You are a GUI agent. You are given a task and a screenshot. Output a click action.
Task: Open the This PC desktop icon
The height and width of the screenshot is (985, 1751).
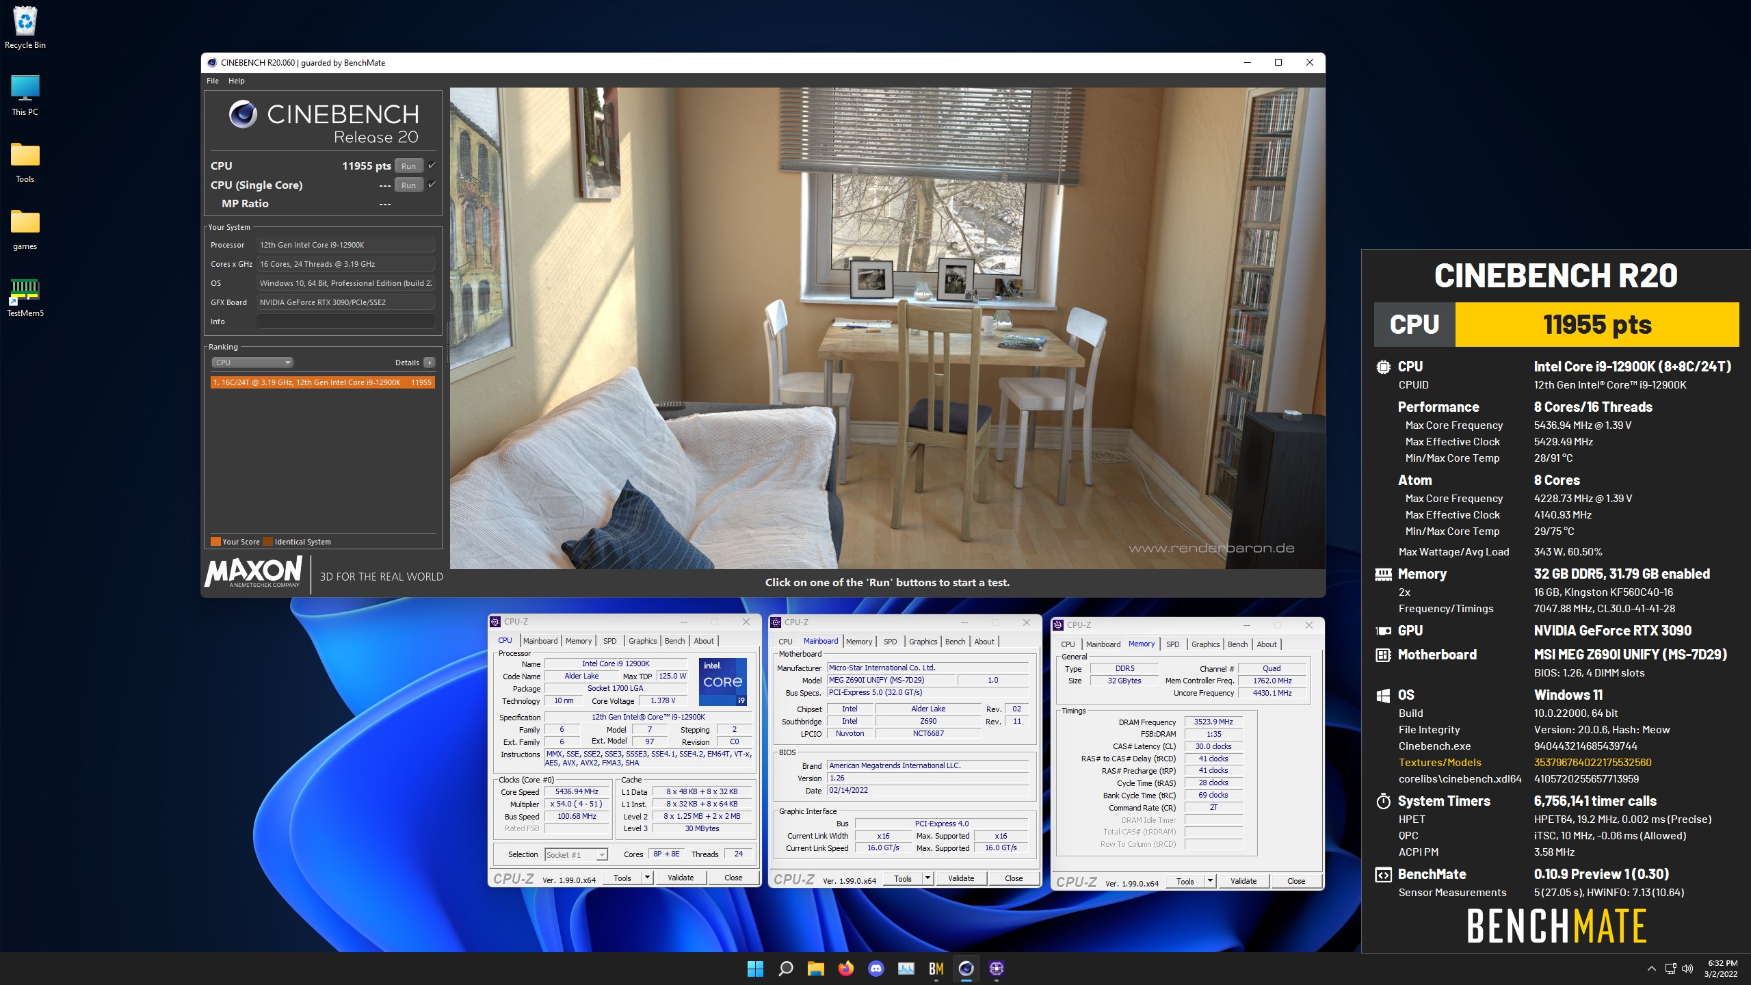coord(25,94)
